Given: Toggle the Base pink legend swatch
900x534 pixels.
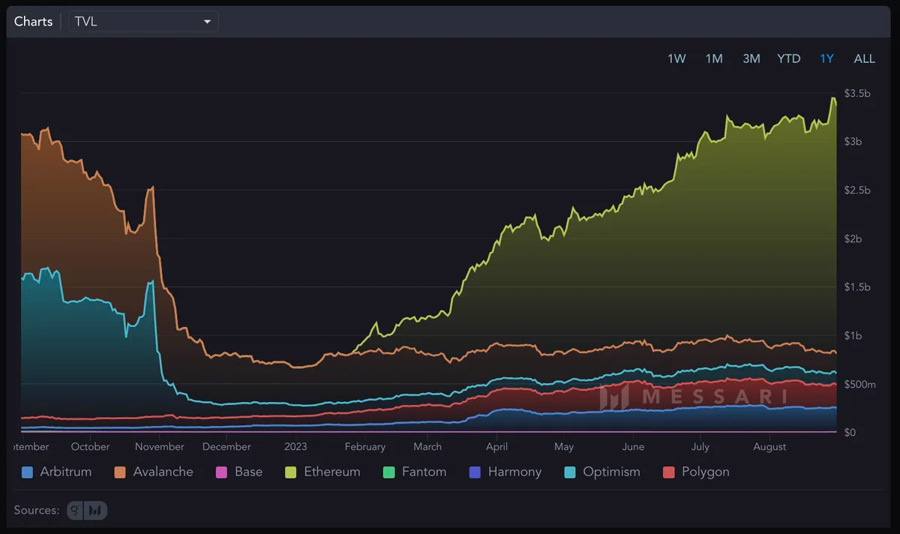Looking at the screenshot, I should 221,472.
